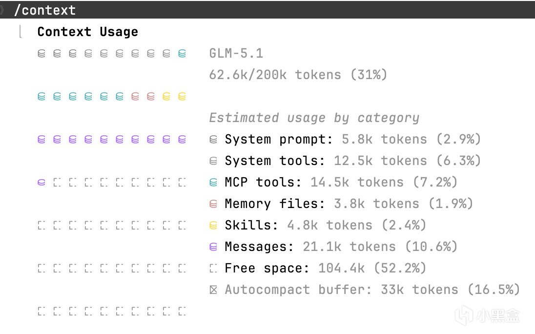This screenshot has width=535, height=334.
Task: Click the gray System tools legend icon
Action: pos(213,161)
